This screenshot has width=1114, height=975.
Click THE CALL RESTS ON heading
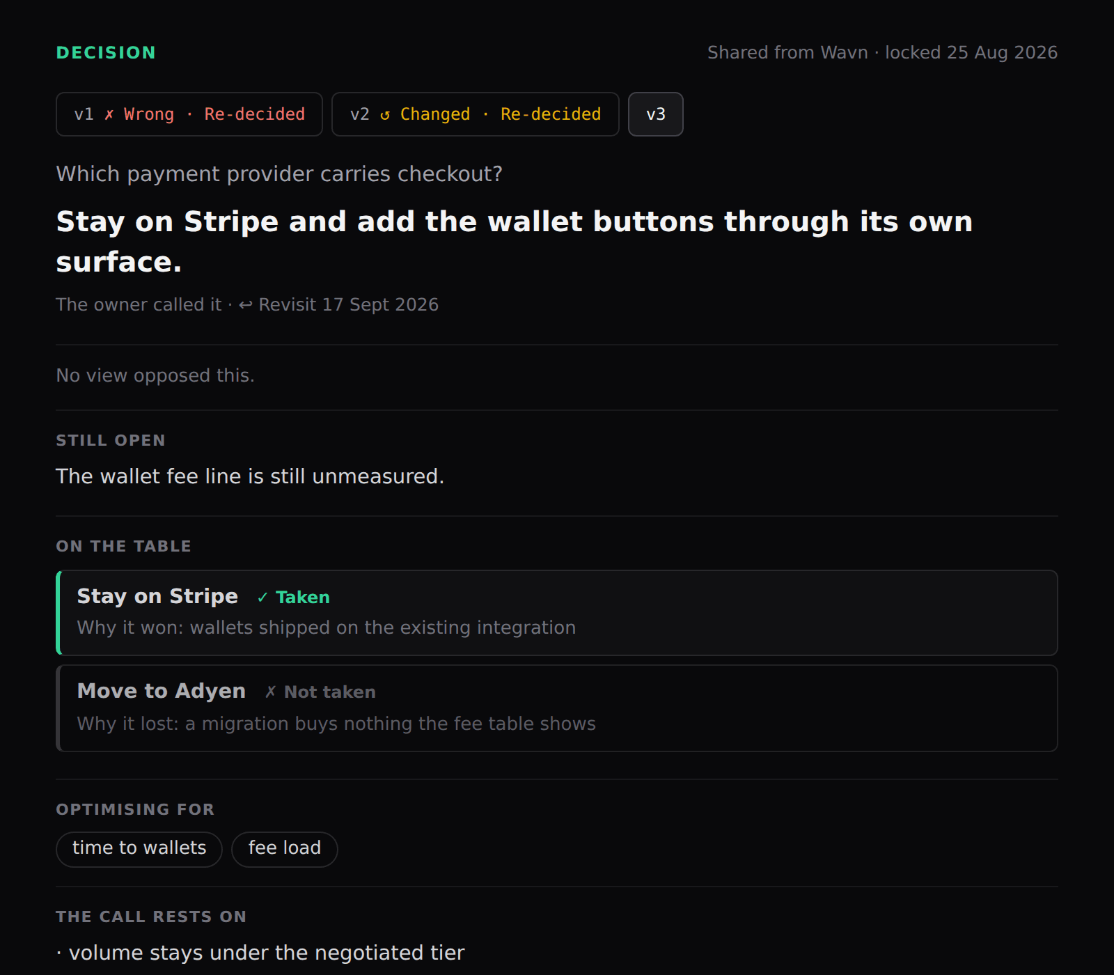click(x=151, y=917)
